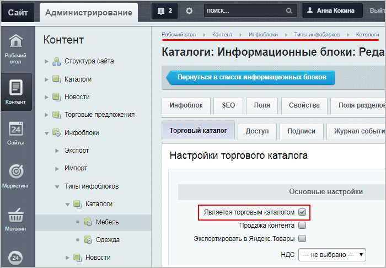
Task: Select Импорт tree item label
Action: pos(76,168)
